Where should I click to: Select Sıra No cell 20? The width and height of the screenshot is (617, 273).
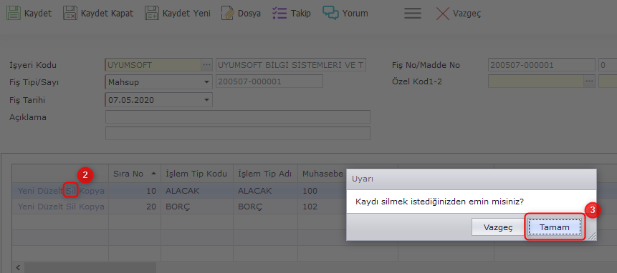tap(135, 207)
